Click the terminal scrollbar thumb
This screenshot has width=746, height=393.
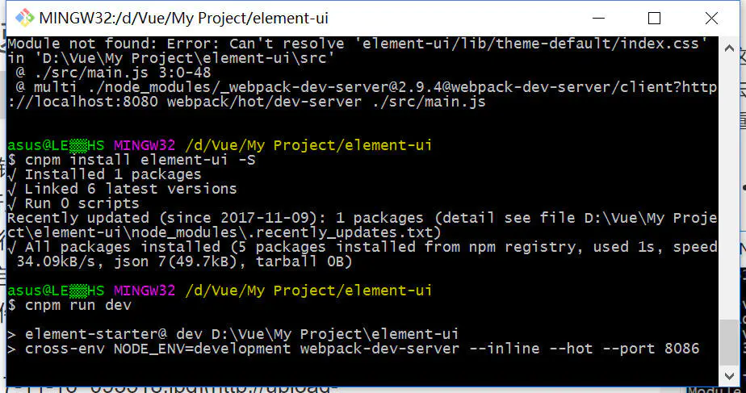[728, 344]
